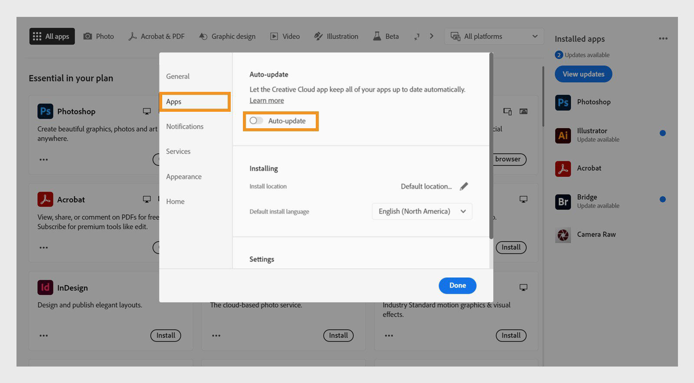Install InDesign
Image resolution: width=694 pixels, height=383 pixels.
point(166,335)
